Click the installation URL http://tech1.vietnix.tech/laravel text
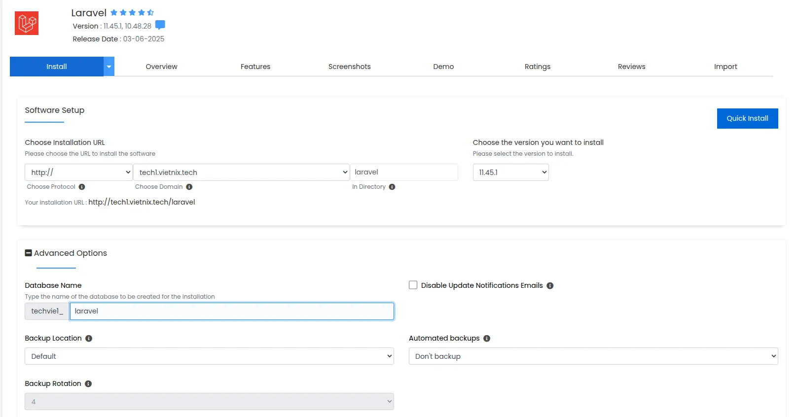799x417 pixels. [x=142, y=202]
